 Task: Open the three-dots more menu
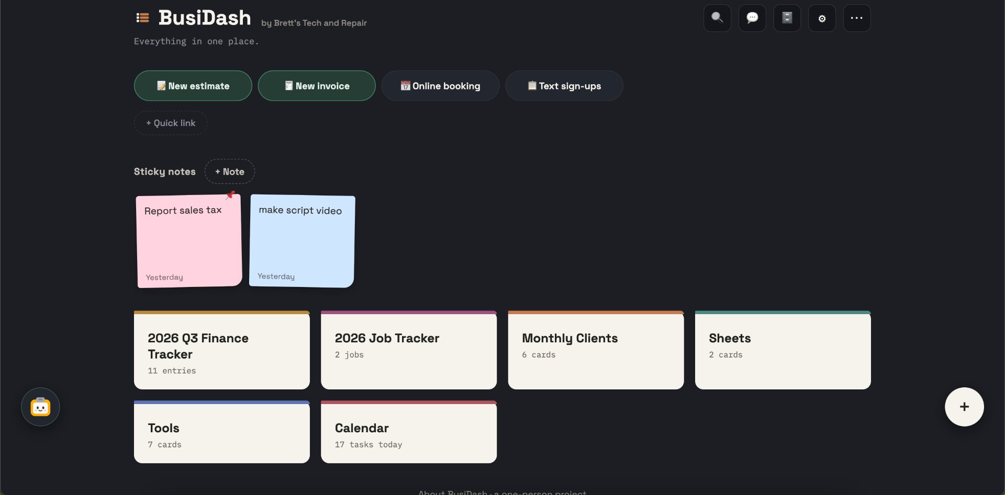tap(857, 18)
